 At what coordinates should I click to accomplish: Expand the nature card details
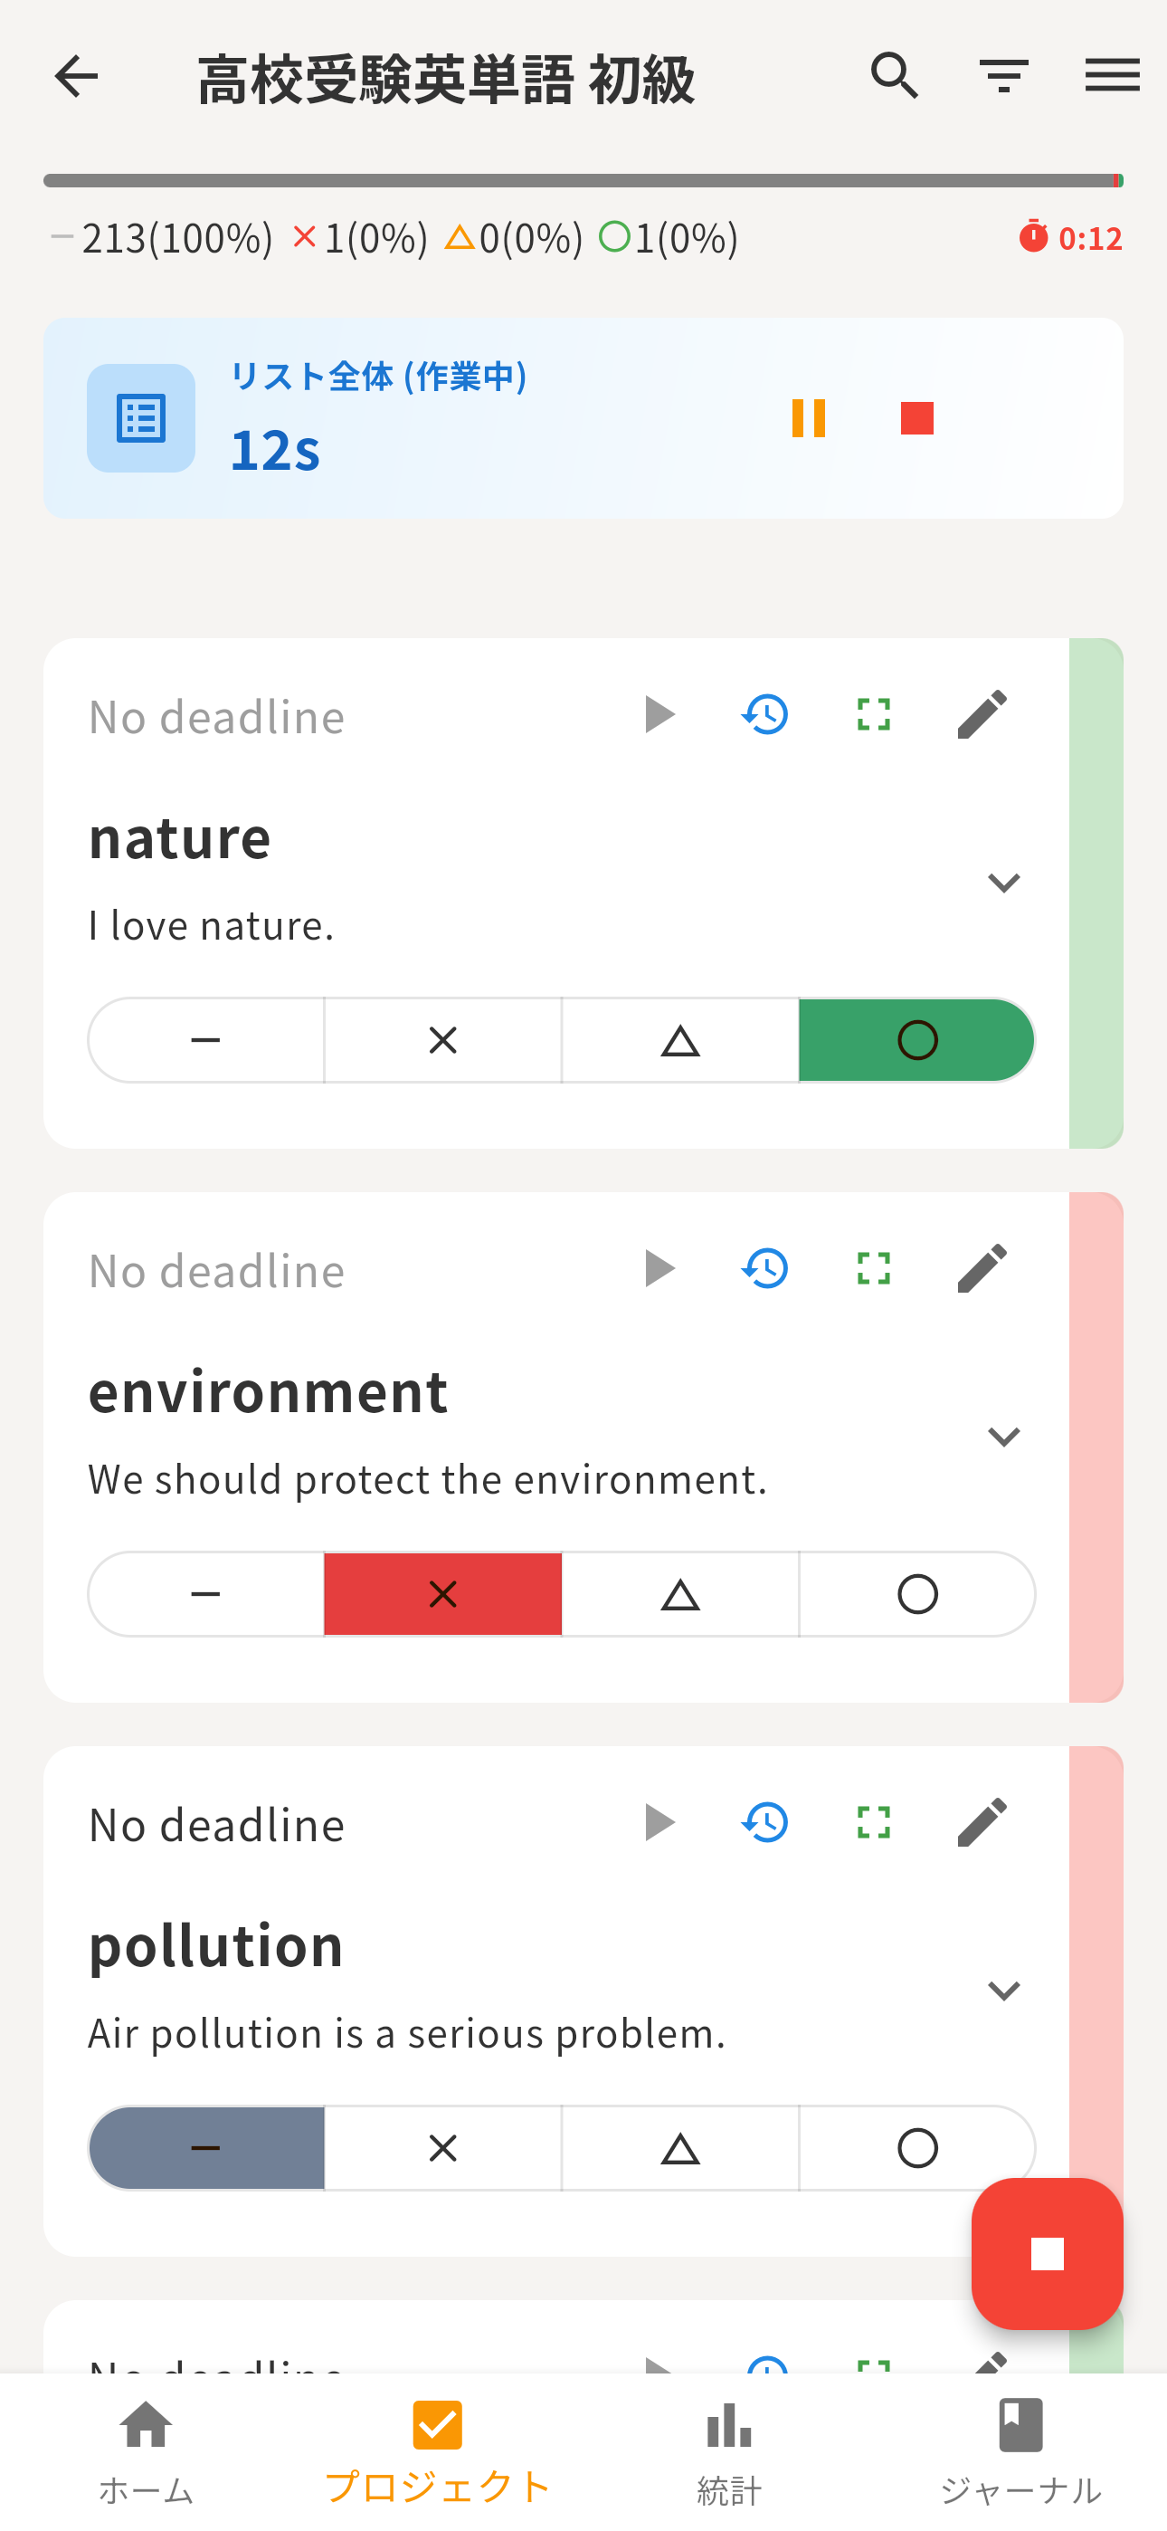1003,883
